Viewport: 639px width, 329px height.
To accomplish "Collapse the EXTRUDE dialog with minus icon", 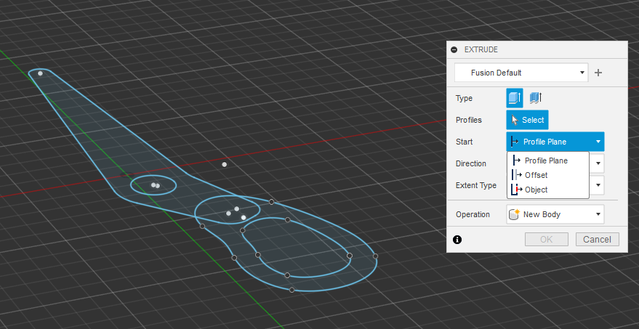I will pyautogui.click(x=454, y=49).
